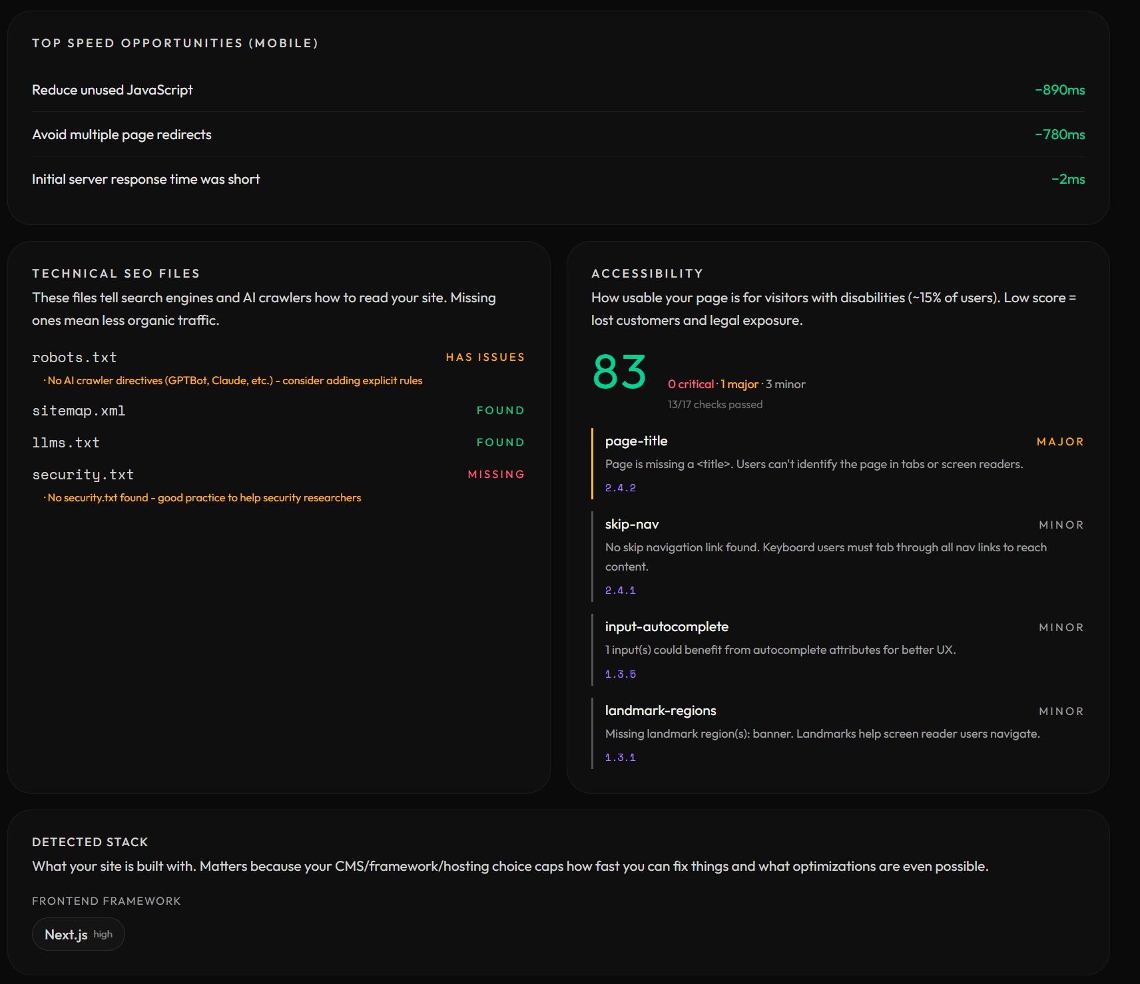This screenshot has height=984, width=1140.
Task: Click the MISSING status for security.txt
Action: coord(496,475)
